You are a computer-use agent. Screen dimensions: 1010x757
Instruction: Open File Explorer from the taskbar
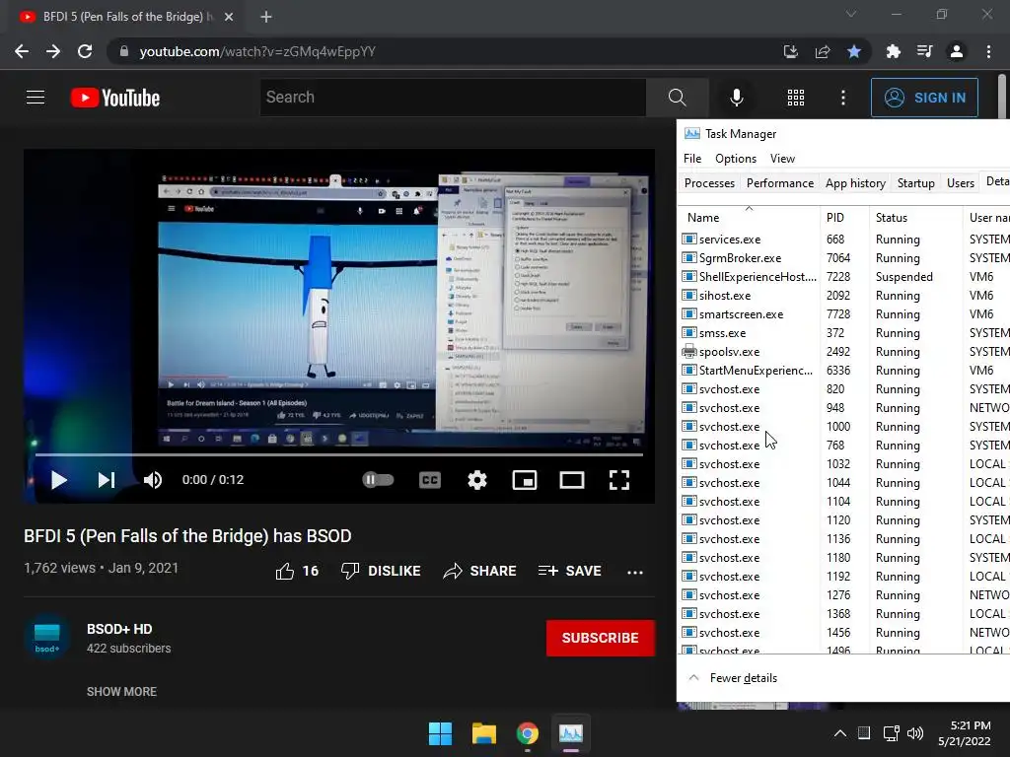(483, 733)
